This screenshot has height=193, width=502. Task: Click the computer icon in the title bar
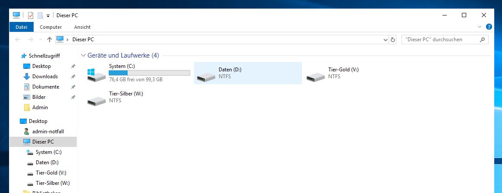point(16,15)
